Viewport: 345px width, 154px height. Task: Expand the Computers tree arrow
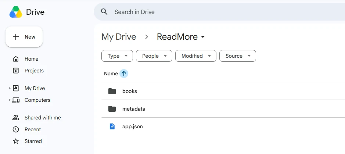pos(10,100)
